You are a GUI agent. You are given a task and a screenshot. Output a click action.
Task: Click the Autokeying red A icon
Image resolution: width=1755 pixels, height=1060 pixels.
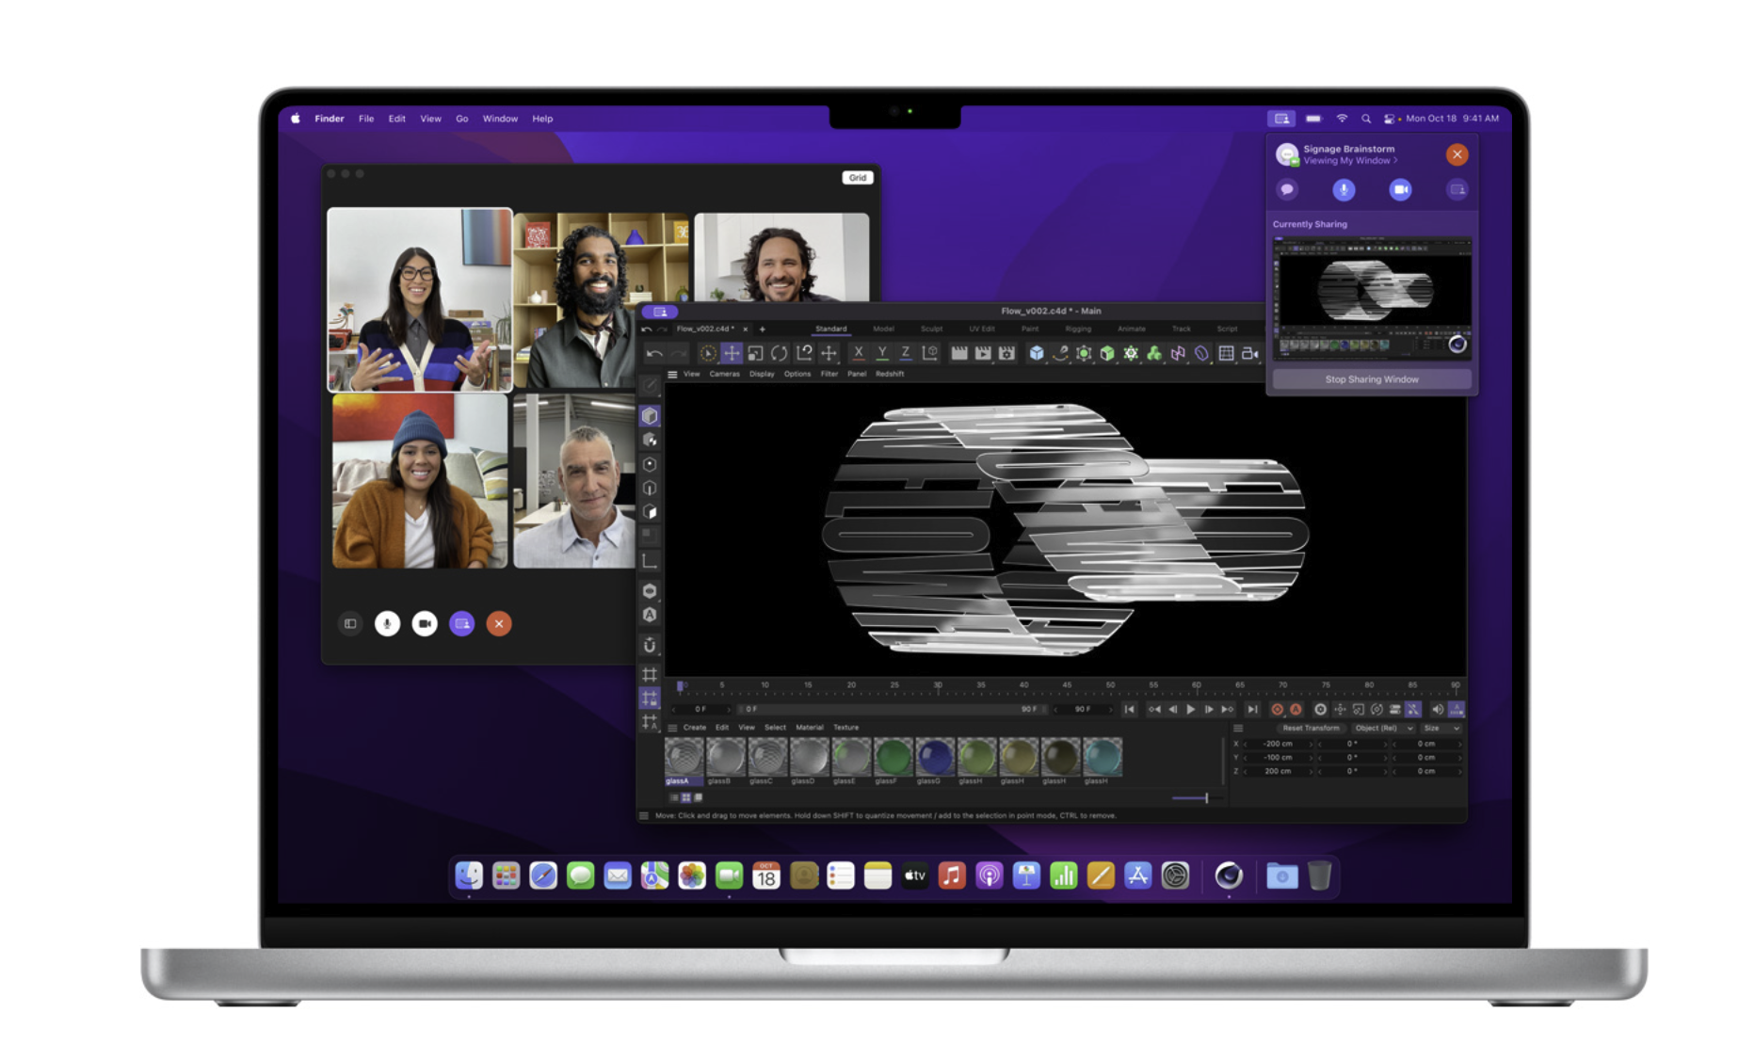point(1296,710)
